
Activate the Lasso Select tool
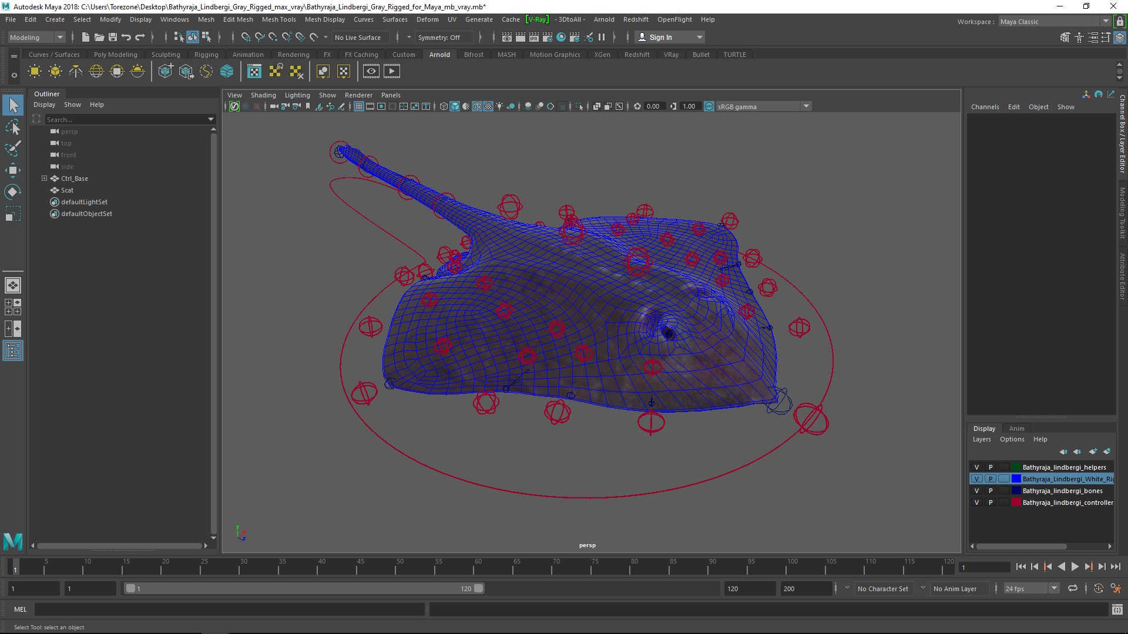pyautogui.click(x=13, y=127)
